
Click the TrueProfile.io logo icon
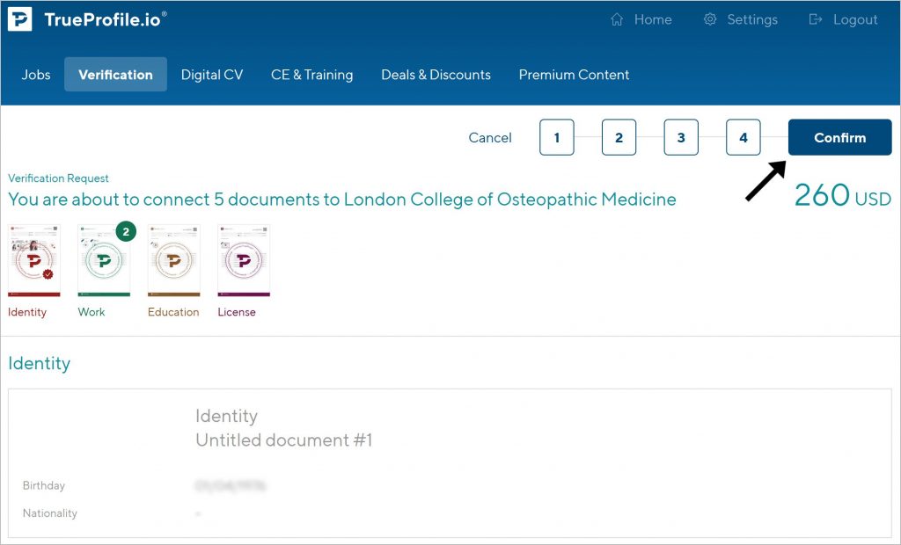(19, 19)
